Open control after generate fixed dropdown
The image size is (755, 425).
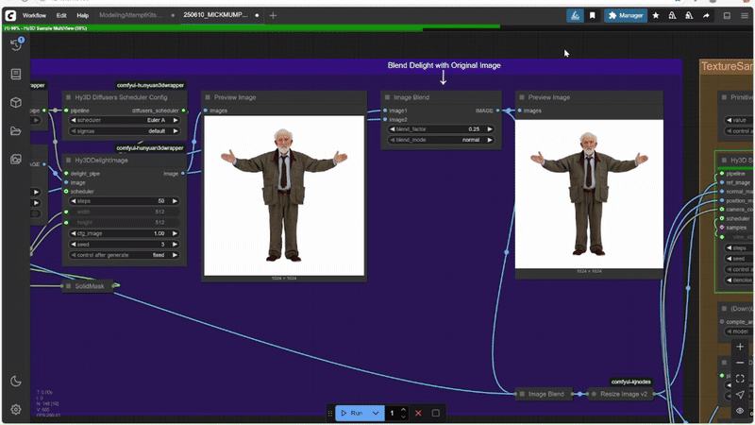[125, 255]
